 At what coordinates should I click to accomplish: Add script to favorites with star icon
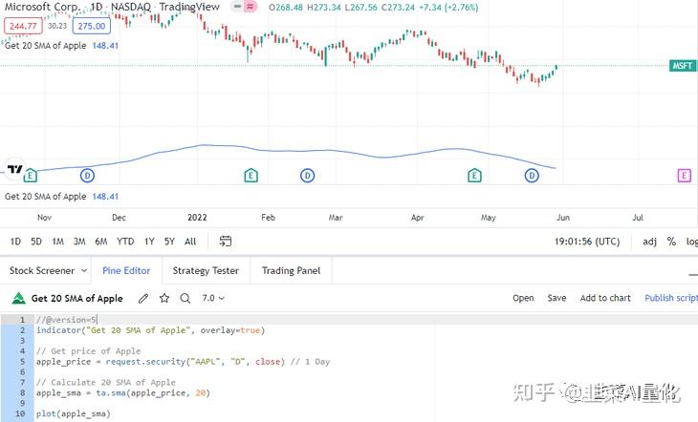(164, 299)
